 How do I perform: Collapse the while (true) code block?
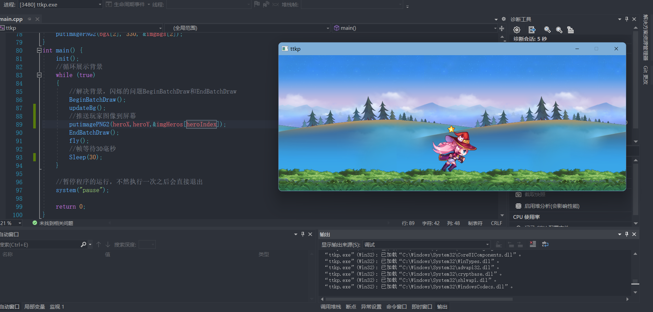[x=39, y=75]
